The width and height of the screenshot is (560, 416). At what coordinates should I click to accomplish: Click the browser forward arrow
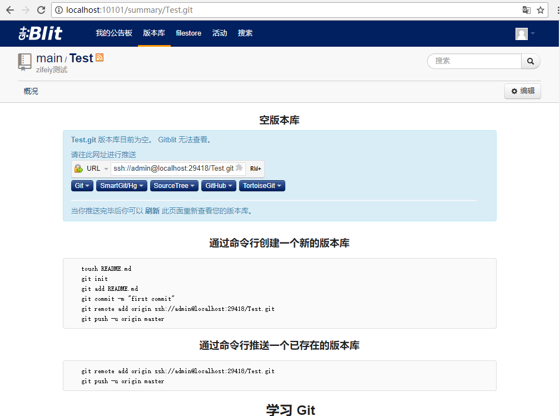click(26, 10)
